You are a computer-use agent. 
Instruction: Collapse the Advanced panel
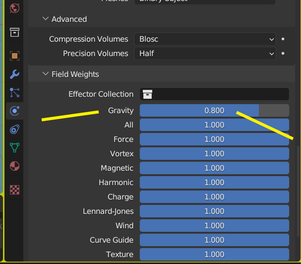46,19
